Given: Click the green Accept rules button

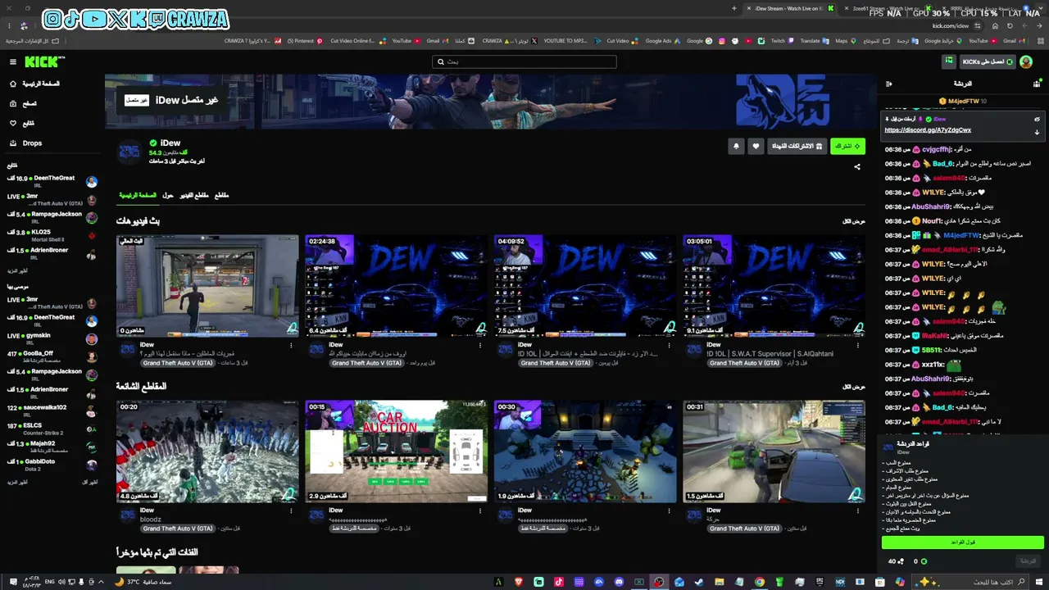Looking at the screenshot, I should click(x=963, y=542).
